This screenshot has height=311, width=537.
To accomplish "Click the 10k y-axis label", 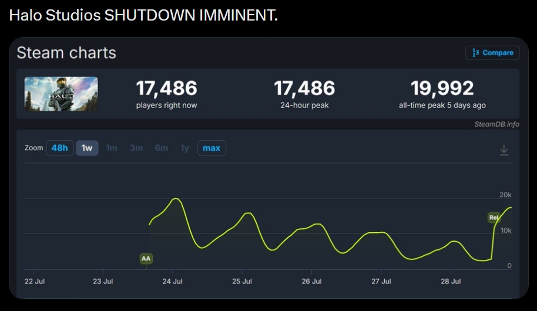I will tap(506, 230).
